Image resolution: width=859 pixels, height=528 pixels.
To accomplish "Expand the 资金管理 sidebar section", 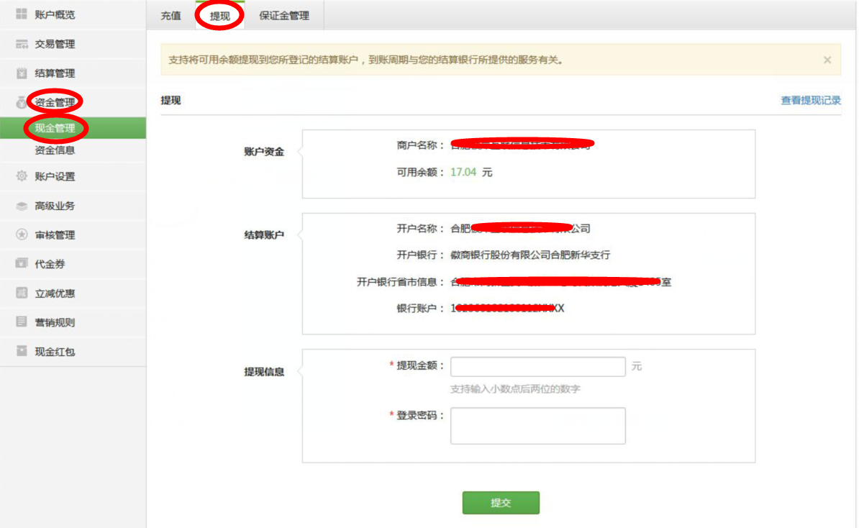I will 55,102.
